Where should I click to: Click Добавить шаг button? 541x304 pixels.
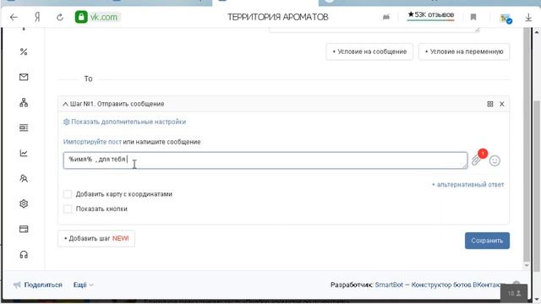coord(96,238)
